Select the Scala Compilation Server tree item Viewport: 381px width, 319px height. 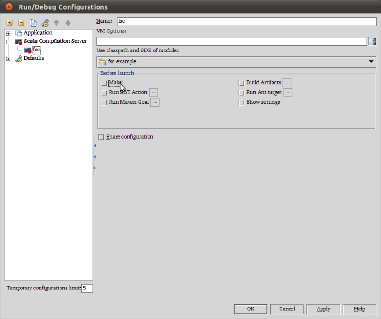55,41
